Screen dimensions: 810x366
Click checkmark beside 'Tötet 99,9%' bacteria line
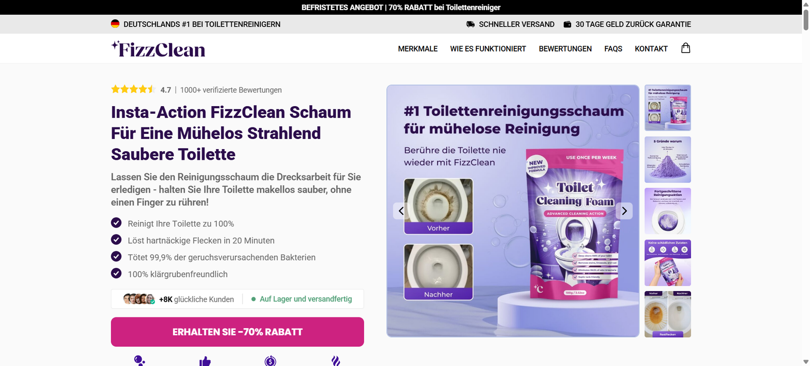(x=116, y=257)
